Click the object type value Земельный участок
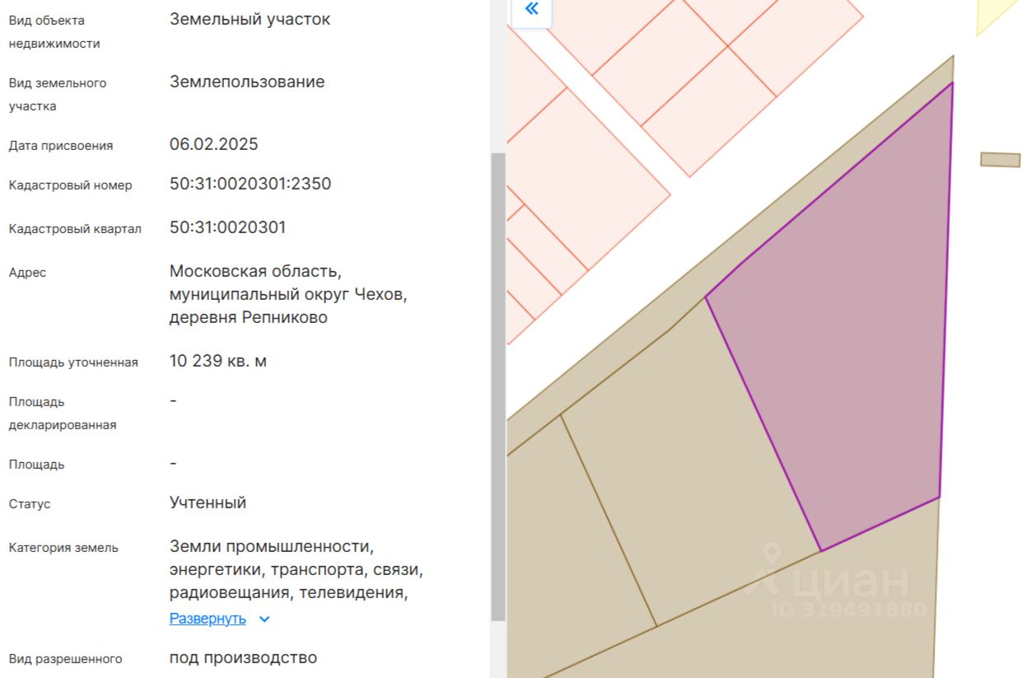The height and width of the screenshot is (678, 1027). (250, 19)
